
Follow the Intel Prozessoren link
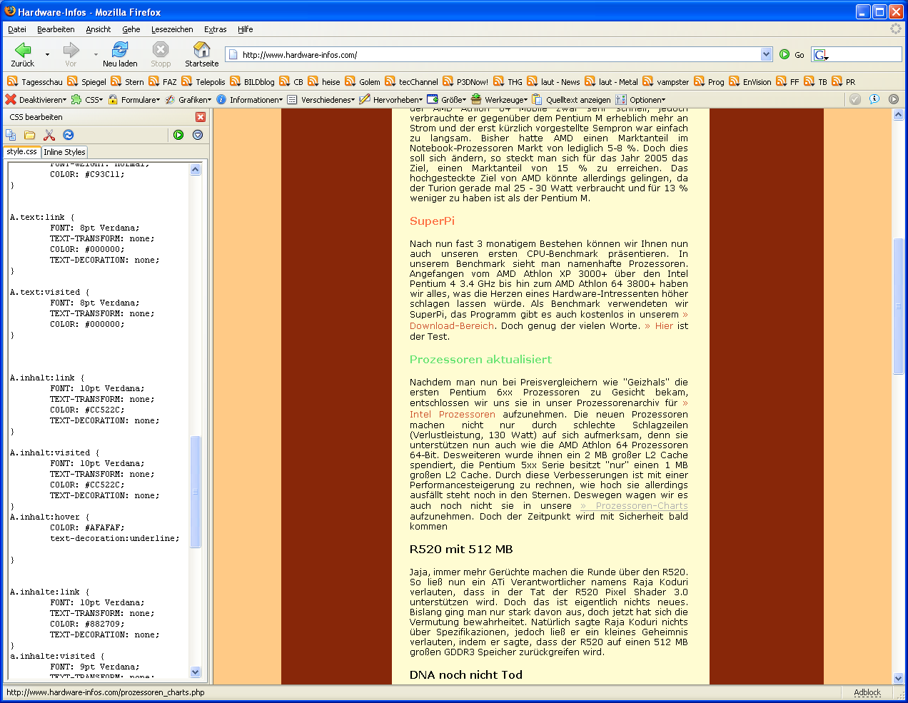pyautogui.click(x=453, y=415)
